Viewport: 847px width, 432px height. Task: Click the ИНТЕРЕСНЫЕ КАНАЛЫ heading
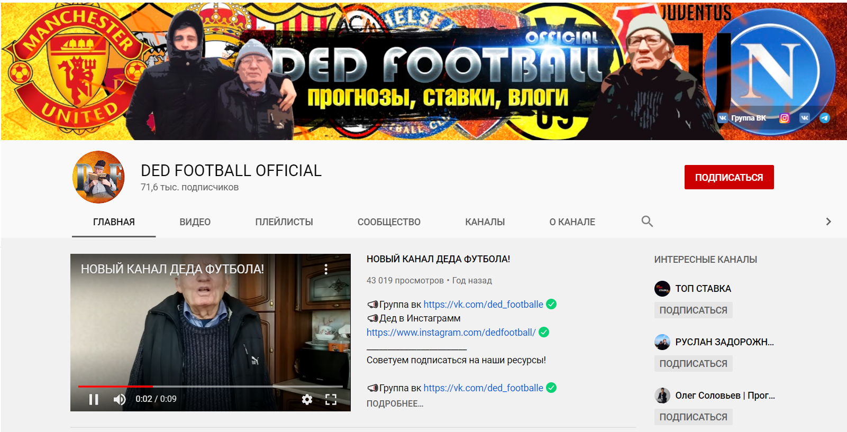(x=706, y=260)
